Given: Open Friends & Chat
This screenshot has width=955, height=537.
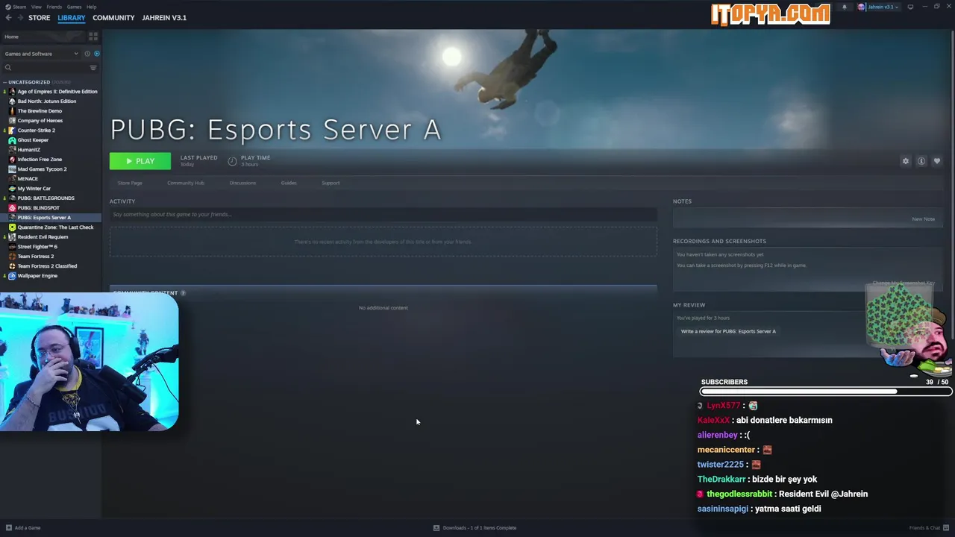Looking at the screenshot, I should point(928,528).
